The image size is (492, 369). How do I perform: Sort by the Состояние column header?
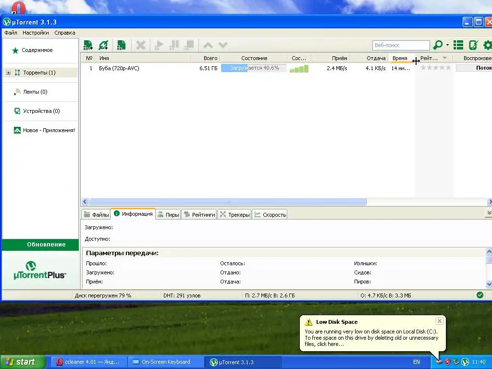(x=254, y=58)
